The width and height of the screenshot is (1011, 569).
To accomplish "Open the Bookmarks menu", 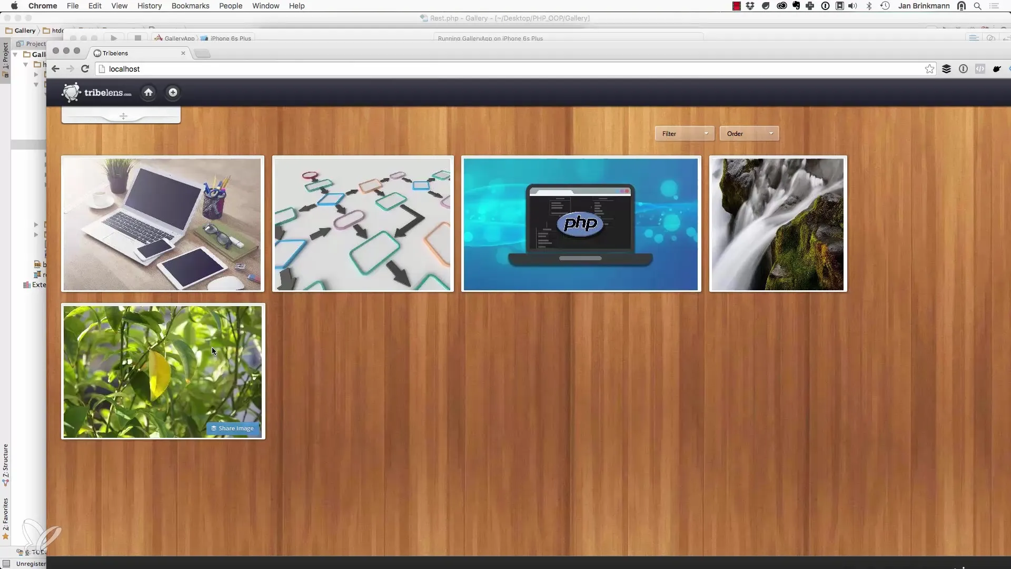I will tap(190, 6).
